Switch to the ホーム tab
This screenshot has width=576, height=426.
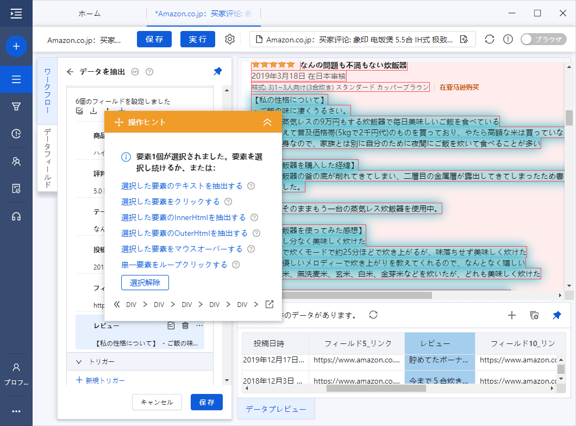click(90, 14)
